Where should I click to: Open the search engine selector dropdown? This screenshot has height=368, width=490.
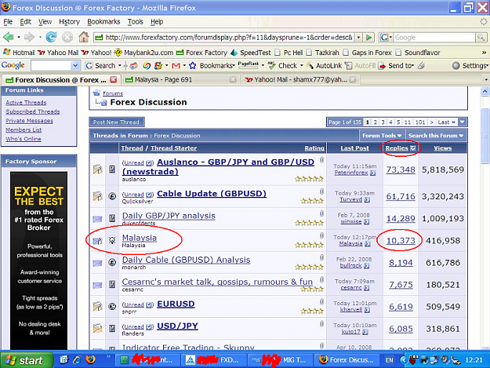click(386, 38)
